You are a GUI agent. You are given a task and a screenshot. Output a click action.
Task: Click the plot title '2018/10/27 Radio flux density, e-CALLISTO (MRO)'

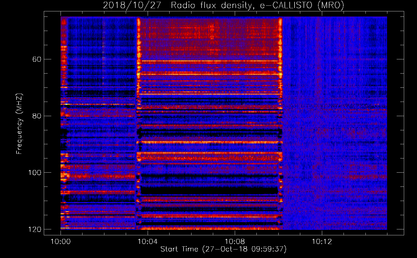click(223, 5)
